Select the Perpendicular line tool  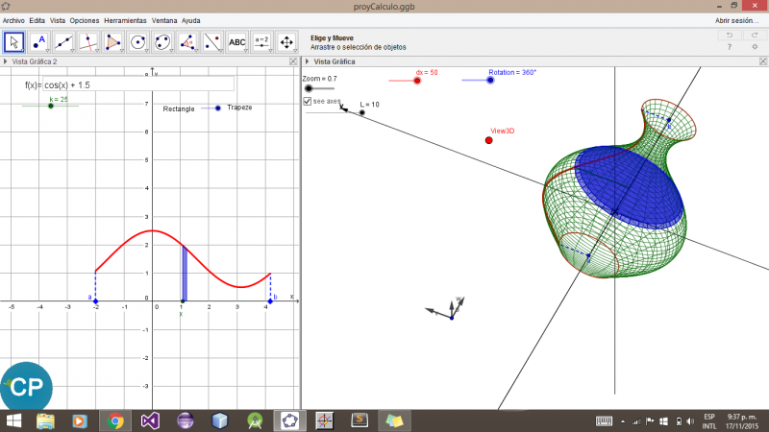pos(87,42)
